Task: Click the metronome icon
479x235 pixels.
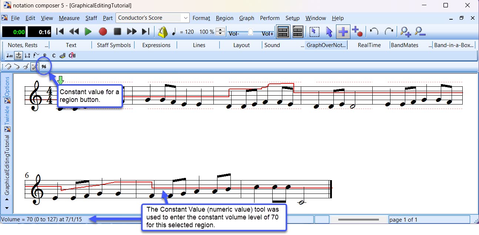Action: tap(163, 32)
